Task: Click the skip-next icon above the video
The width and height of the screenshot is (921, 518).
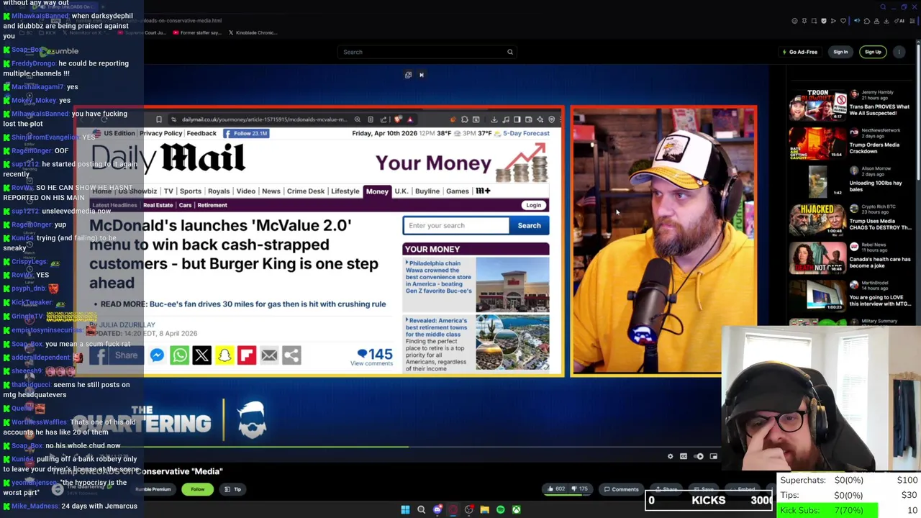Action: 422,75
